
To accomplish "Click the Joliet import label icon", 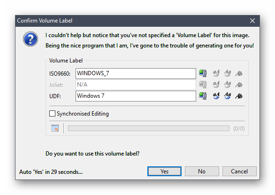I will point(203,85).
